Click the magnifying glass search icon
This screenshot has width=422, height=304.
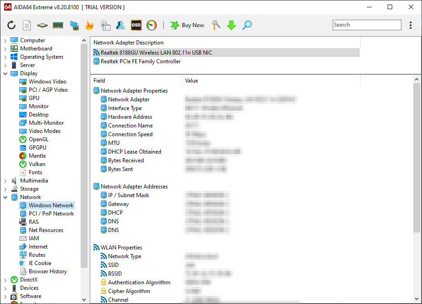tap(247, 25)
